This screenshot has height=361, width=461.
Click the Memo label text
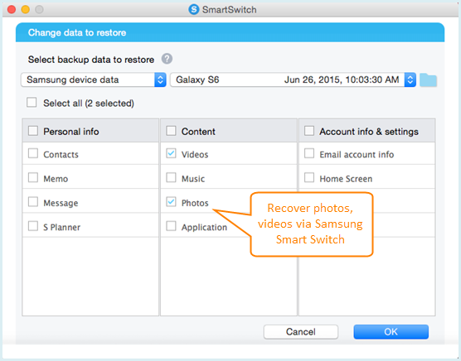56,179
